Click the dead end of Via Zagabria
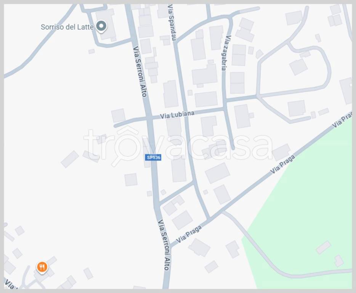The image size is (356, 293). [233, 148]
